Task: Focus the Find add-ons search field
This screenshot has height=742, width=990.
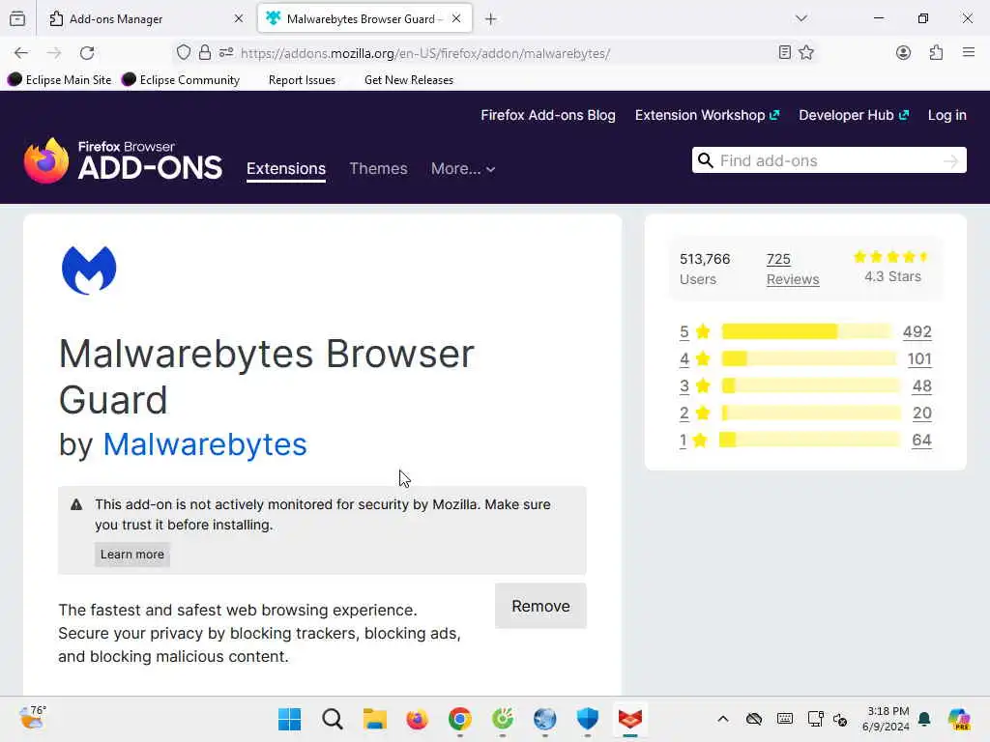Action: pos(829,160)
